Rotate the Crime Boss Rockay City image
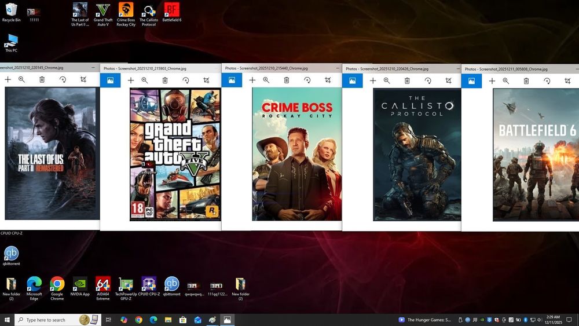Viewport: 579px width, 326px height. tap(307, 80)
